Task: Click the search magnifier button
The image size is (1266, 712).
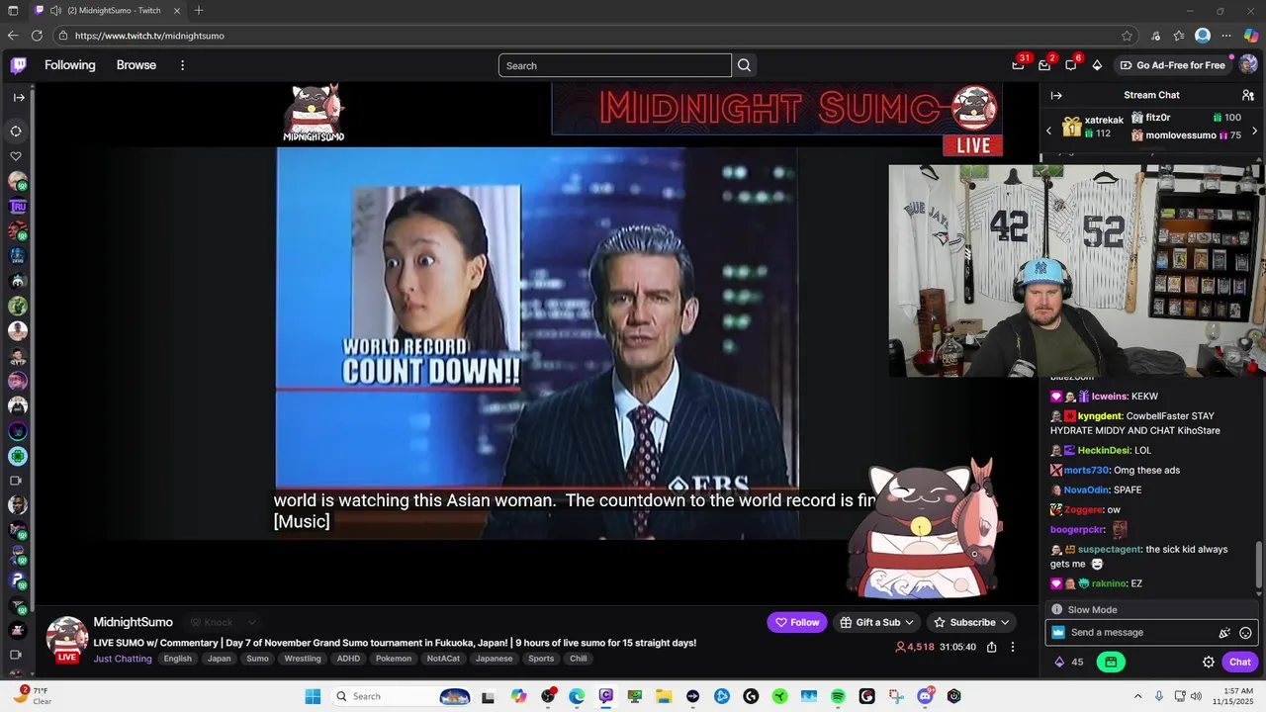Action: tap(745, 65)
